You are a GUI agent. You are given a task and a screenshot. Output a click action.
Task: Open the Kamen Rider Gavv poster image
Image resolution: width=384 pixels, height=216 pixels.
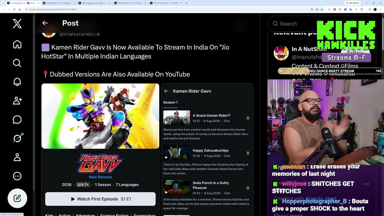tap(100, 116)
